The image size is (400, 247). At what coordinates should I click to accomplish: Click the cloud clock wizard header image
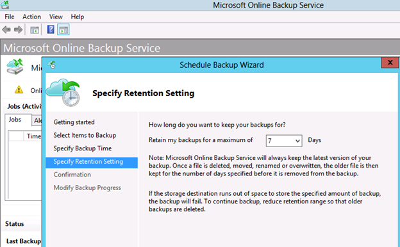63,93
